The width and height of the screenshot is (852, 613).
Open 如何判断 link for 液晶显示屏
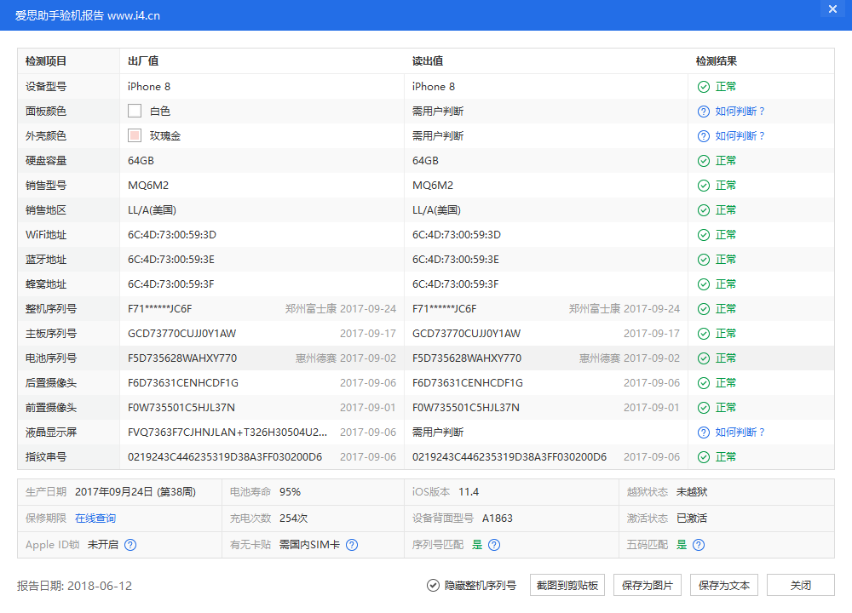pyautogui.click(x=740, y=433)
